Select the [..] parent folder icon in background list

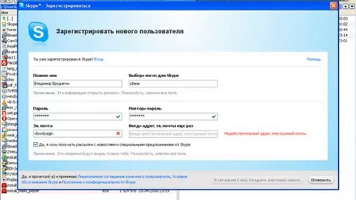point(4,18)
